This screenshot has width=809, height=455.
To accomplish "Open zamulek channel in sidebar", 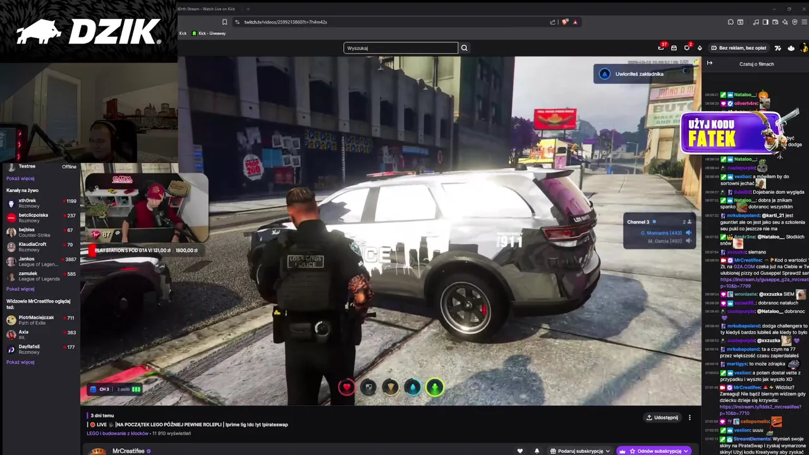I will [41, 276].
